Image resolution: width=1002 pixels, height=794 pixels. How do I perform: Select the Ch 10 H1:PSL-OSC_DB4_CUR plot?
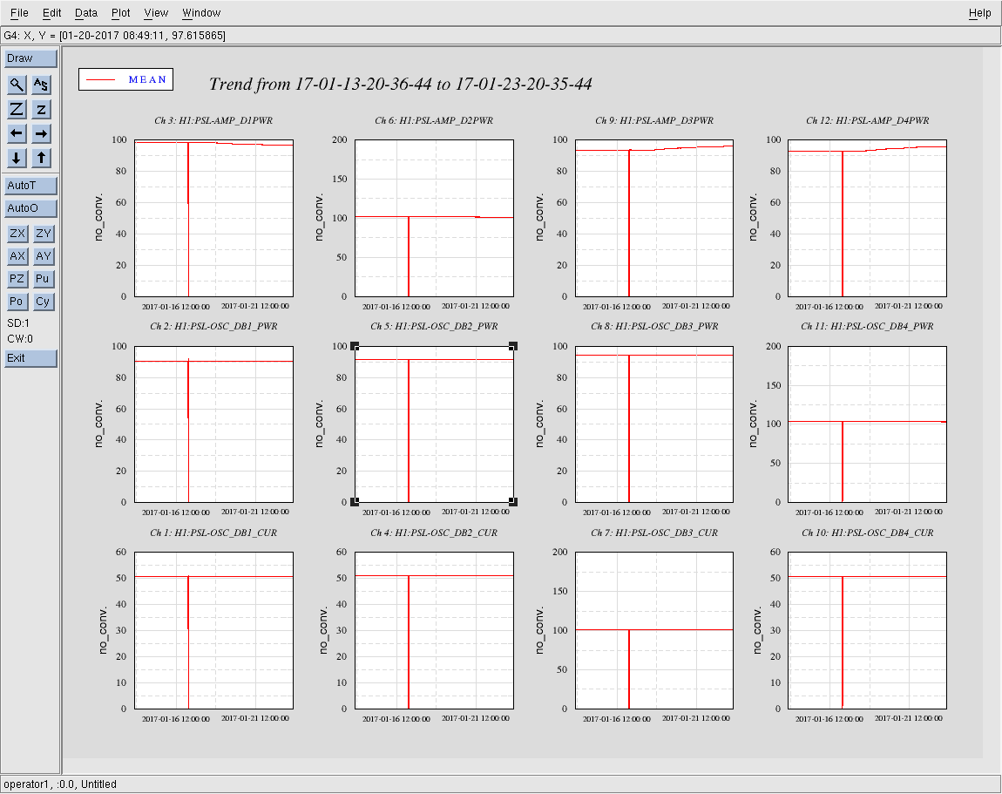point(867,630)
